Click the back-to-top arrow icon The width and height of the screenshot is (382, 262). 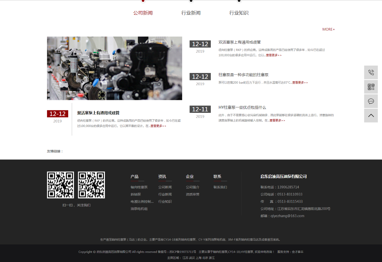pos(371,115)
